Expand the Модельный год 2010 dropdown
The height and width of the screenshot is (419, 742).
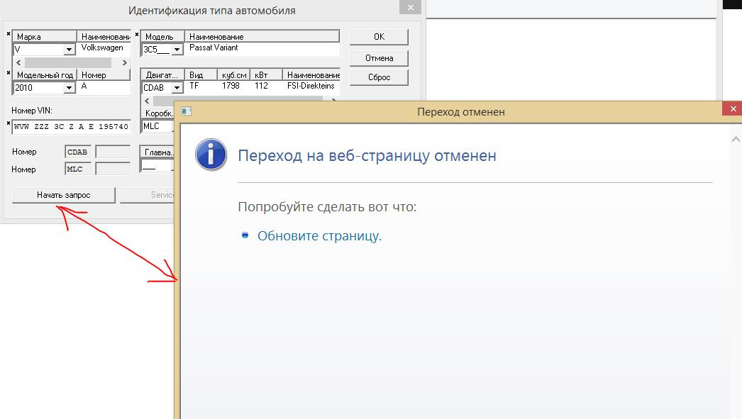70,88
